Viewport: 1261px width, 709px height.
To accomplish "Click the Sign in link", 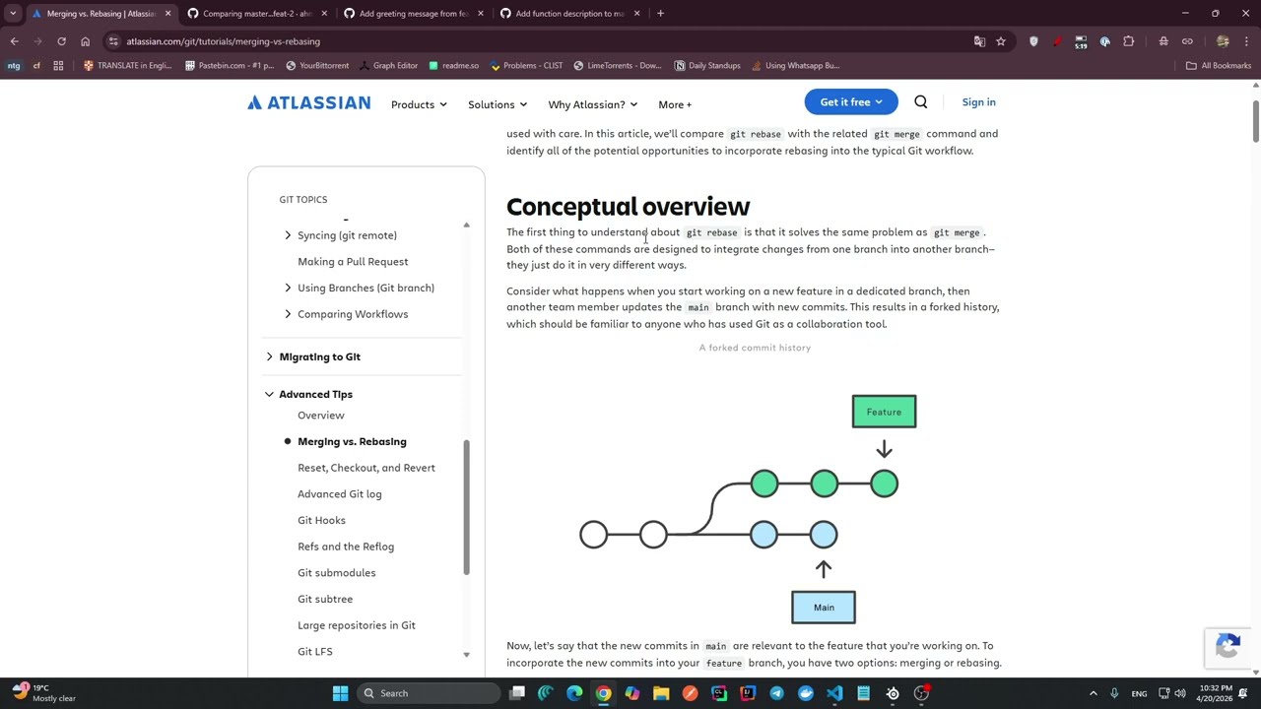I will (x=978, y=102).
